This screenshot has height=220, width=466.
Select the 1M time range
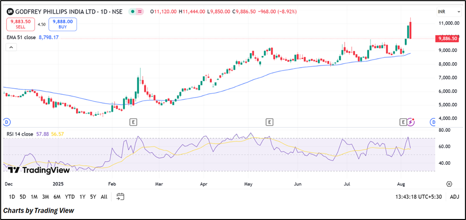pos(34,197)
